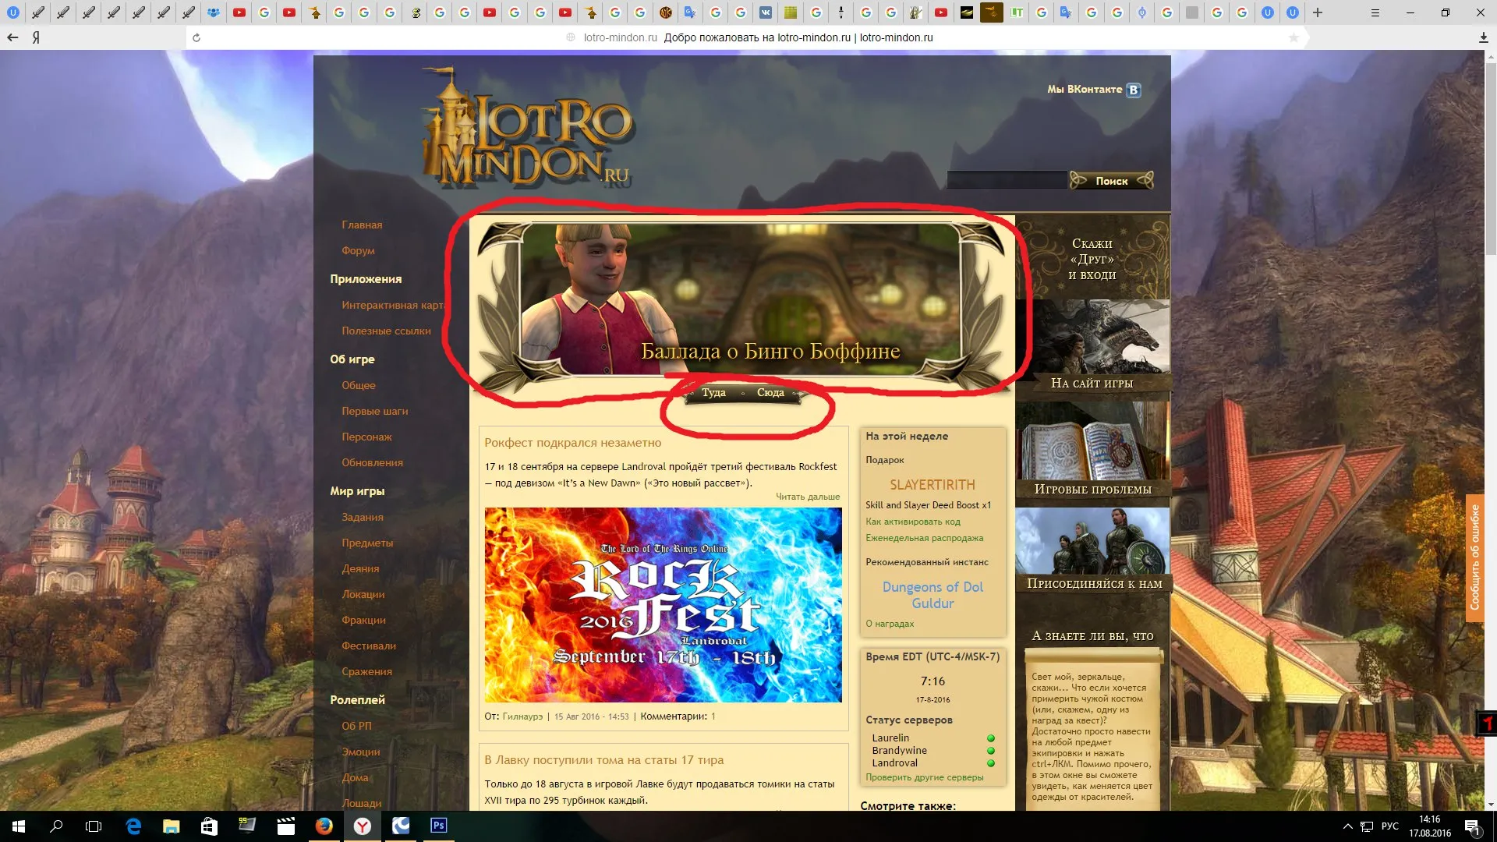Open the Yandex home Я button

(36, 37)
